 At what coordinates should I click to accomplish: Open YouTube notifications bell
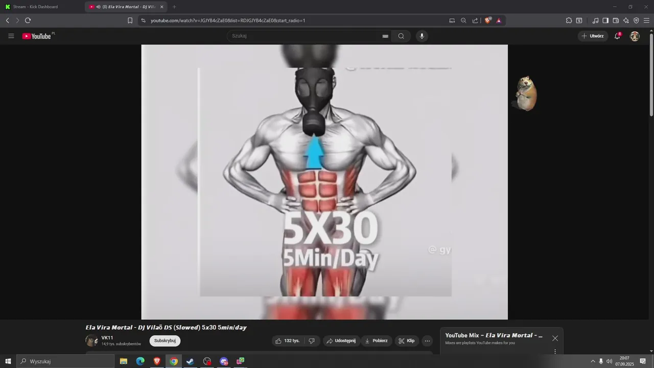pos(617,36)
